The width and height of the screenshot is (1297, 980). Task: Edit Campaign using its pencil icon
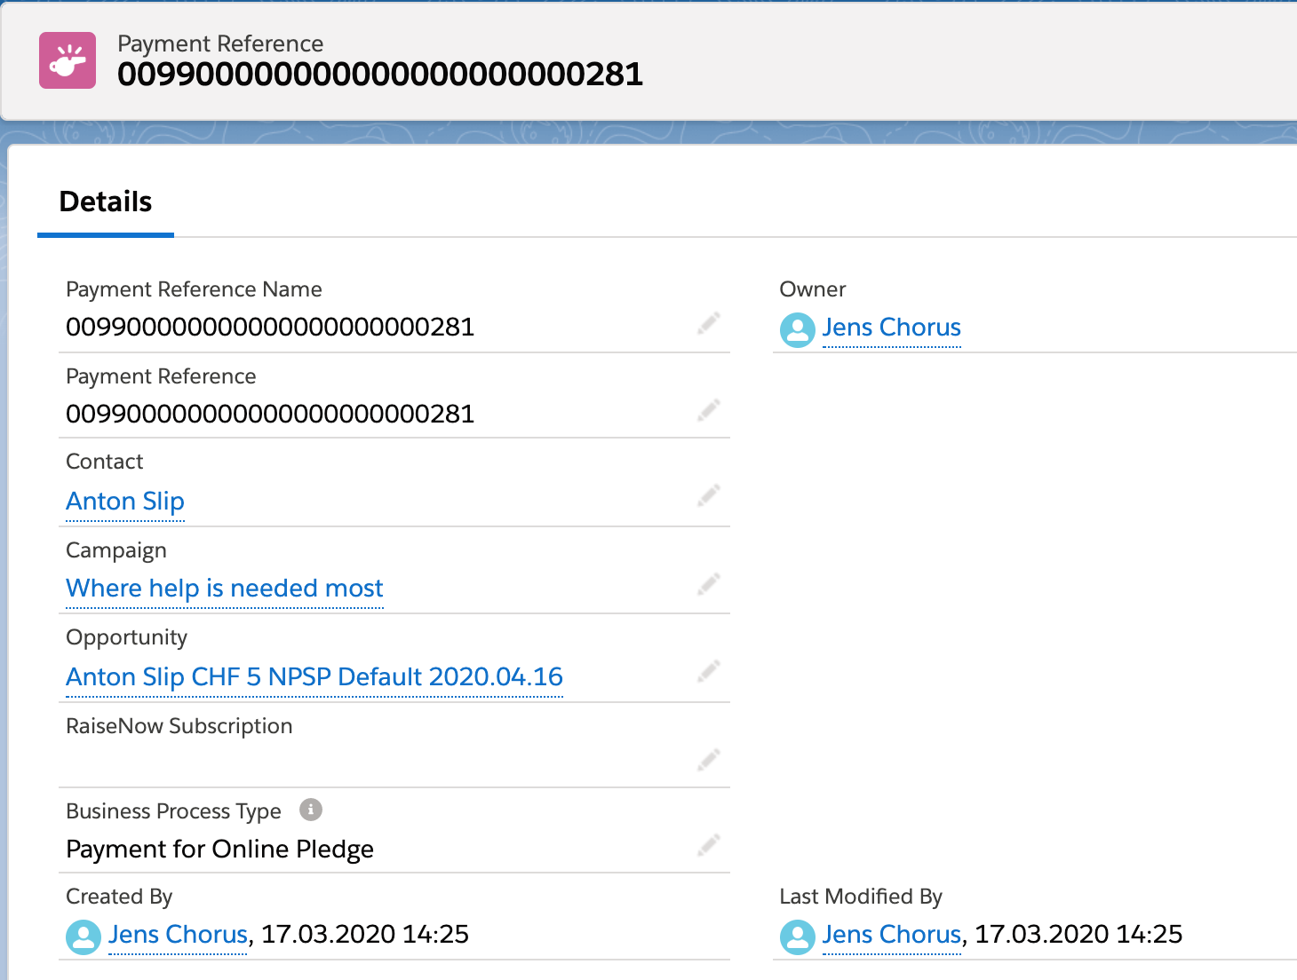(708, 585)
